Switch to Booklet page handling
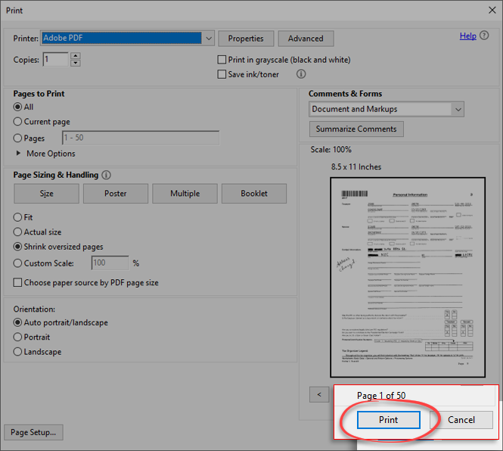Image resolution: width=503 pixels, height=451 pixels. coord(254,193)
